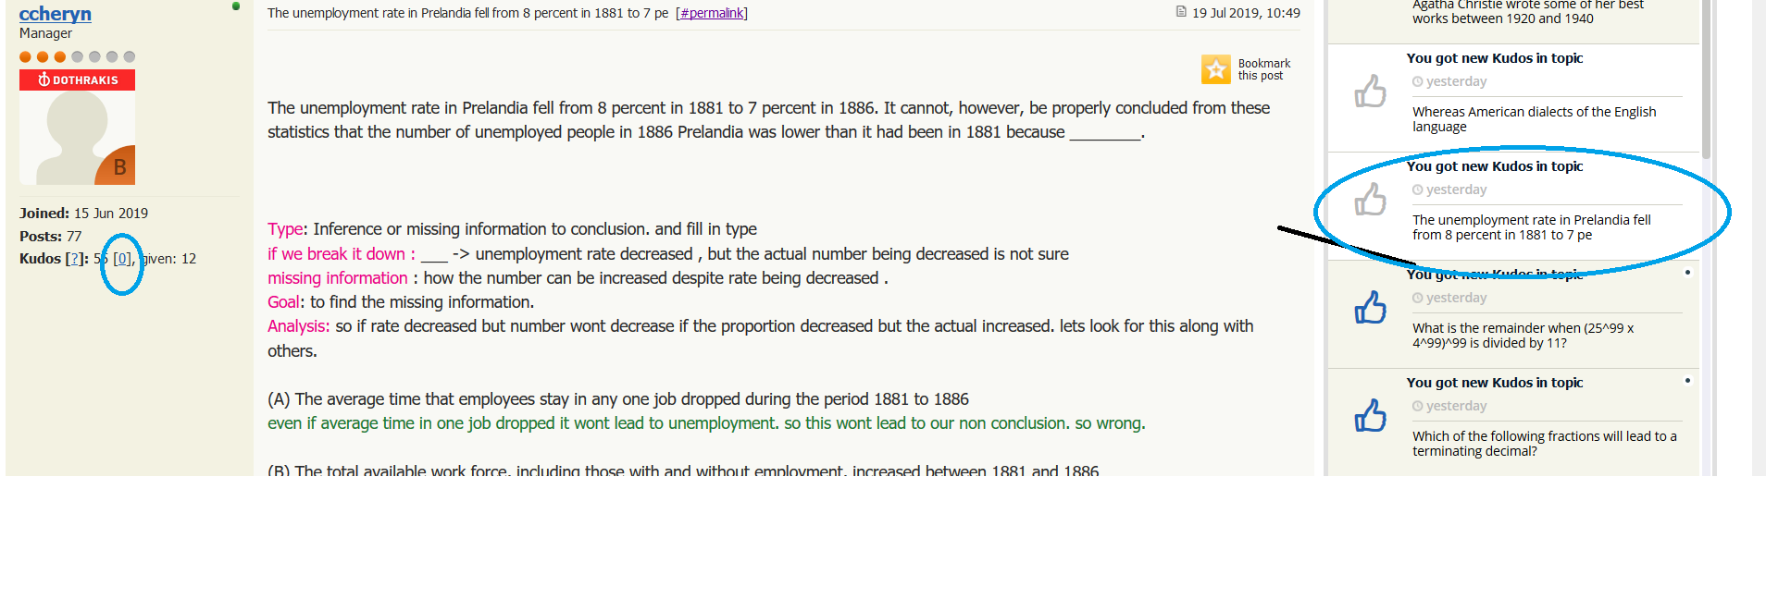1766x599 pixels.
Task: Click the green online status dot
Action: tap(236, 6)
